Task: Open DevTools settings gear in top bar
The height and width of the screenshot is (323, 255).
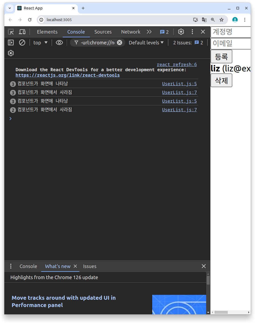Action: 181,32
